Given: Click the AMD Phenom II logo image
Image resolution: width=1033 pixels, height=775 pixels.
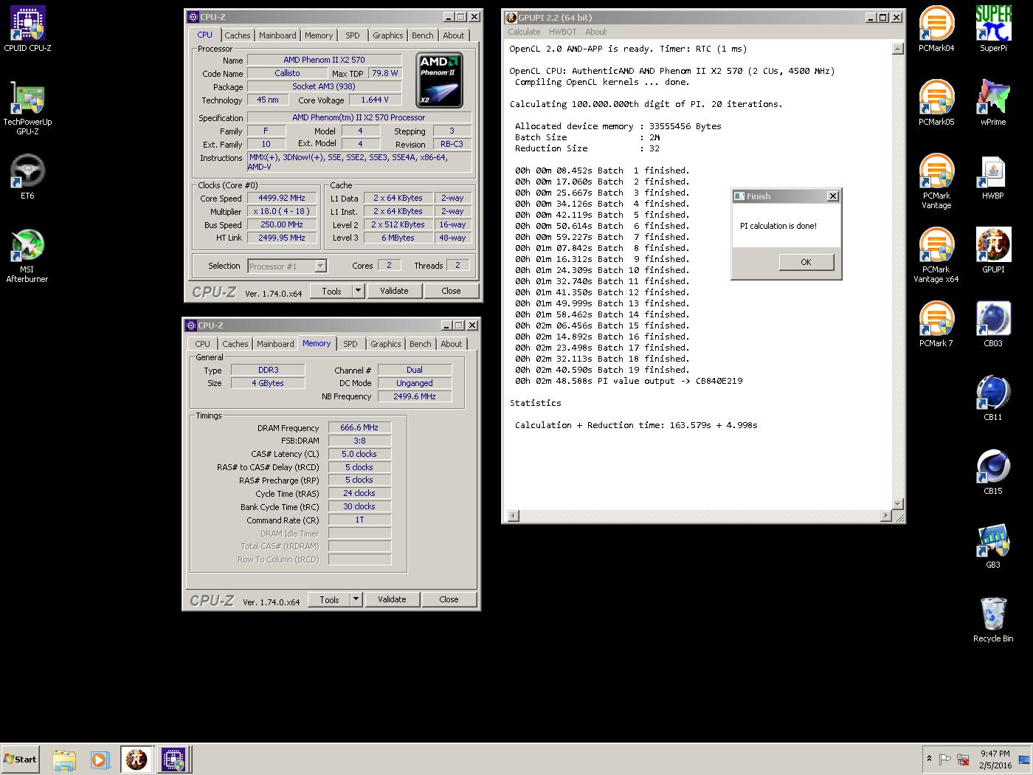Looking at the screenshot, I should point(440,80).
